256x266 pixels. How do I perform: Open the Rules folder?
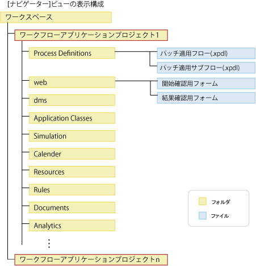tap(72, 190)
